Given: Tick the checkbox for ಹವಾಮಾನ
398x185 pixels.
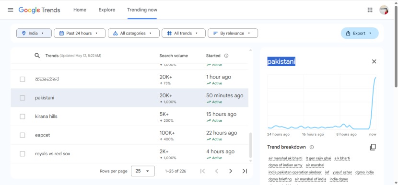Looking at the screenshot, I should [x=23, y=79].
